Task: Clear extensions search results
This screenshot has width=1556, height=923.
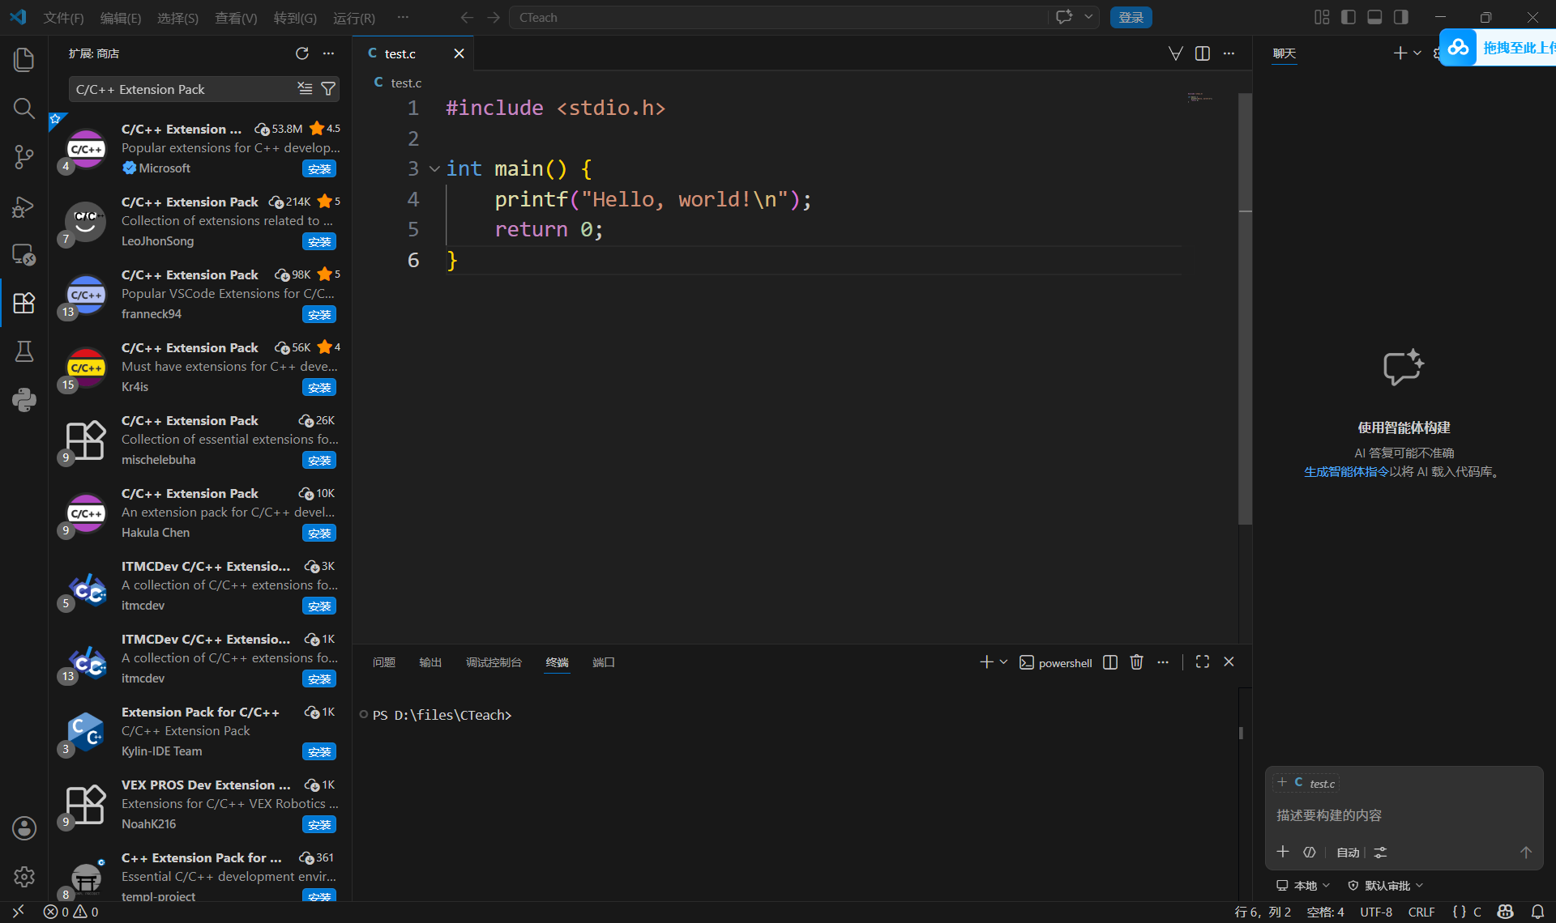Action: click(305, 88)
